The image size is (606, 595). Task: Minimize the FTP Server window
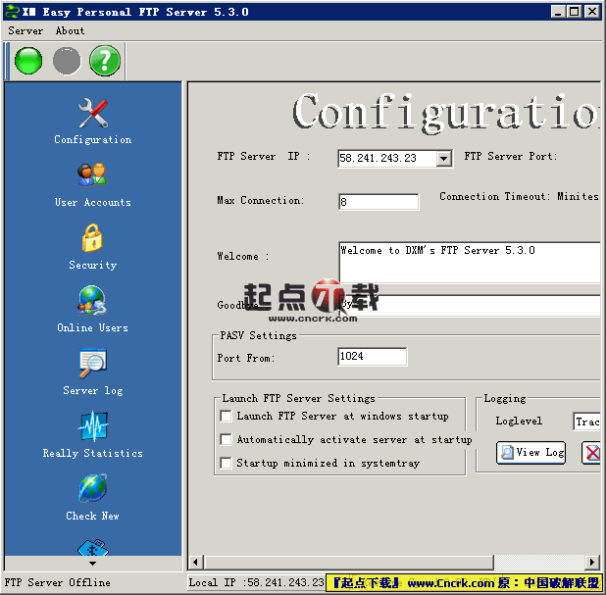click(558, 12)
